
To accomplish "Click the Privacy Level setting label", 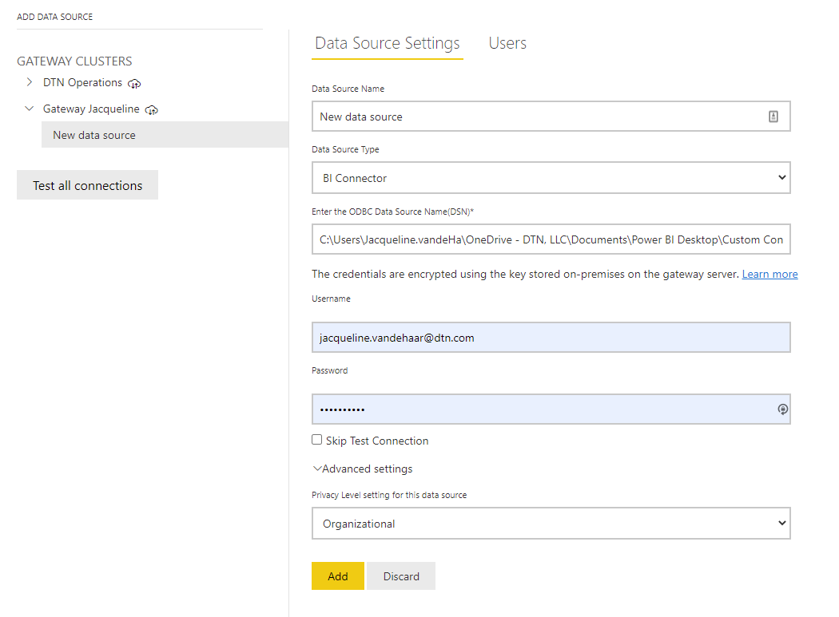I will click(x=389, y=495).
